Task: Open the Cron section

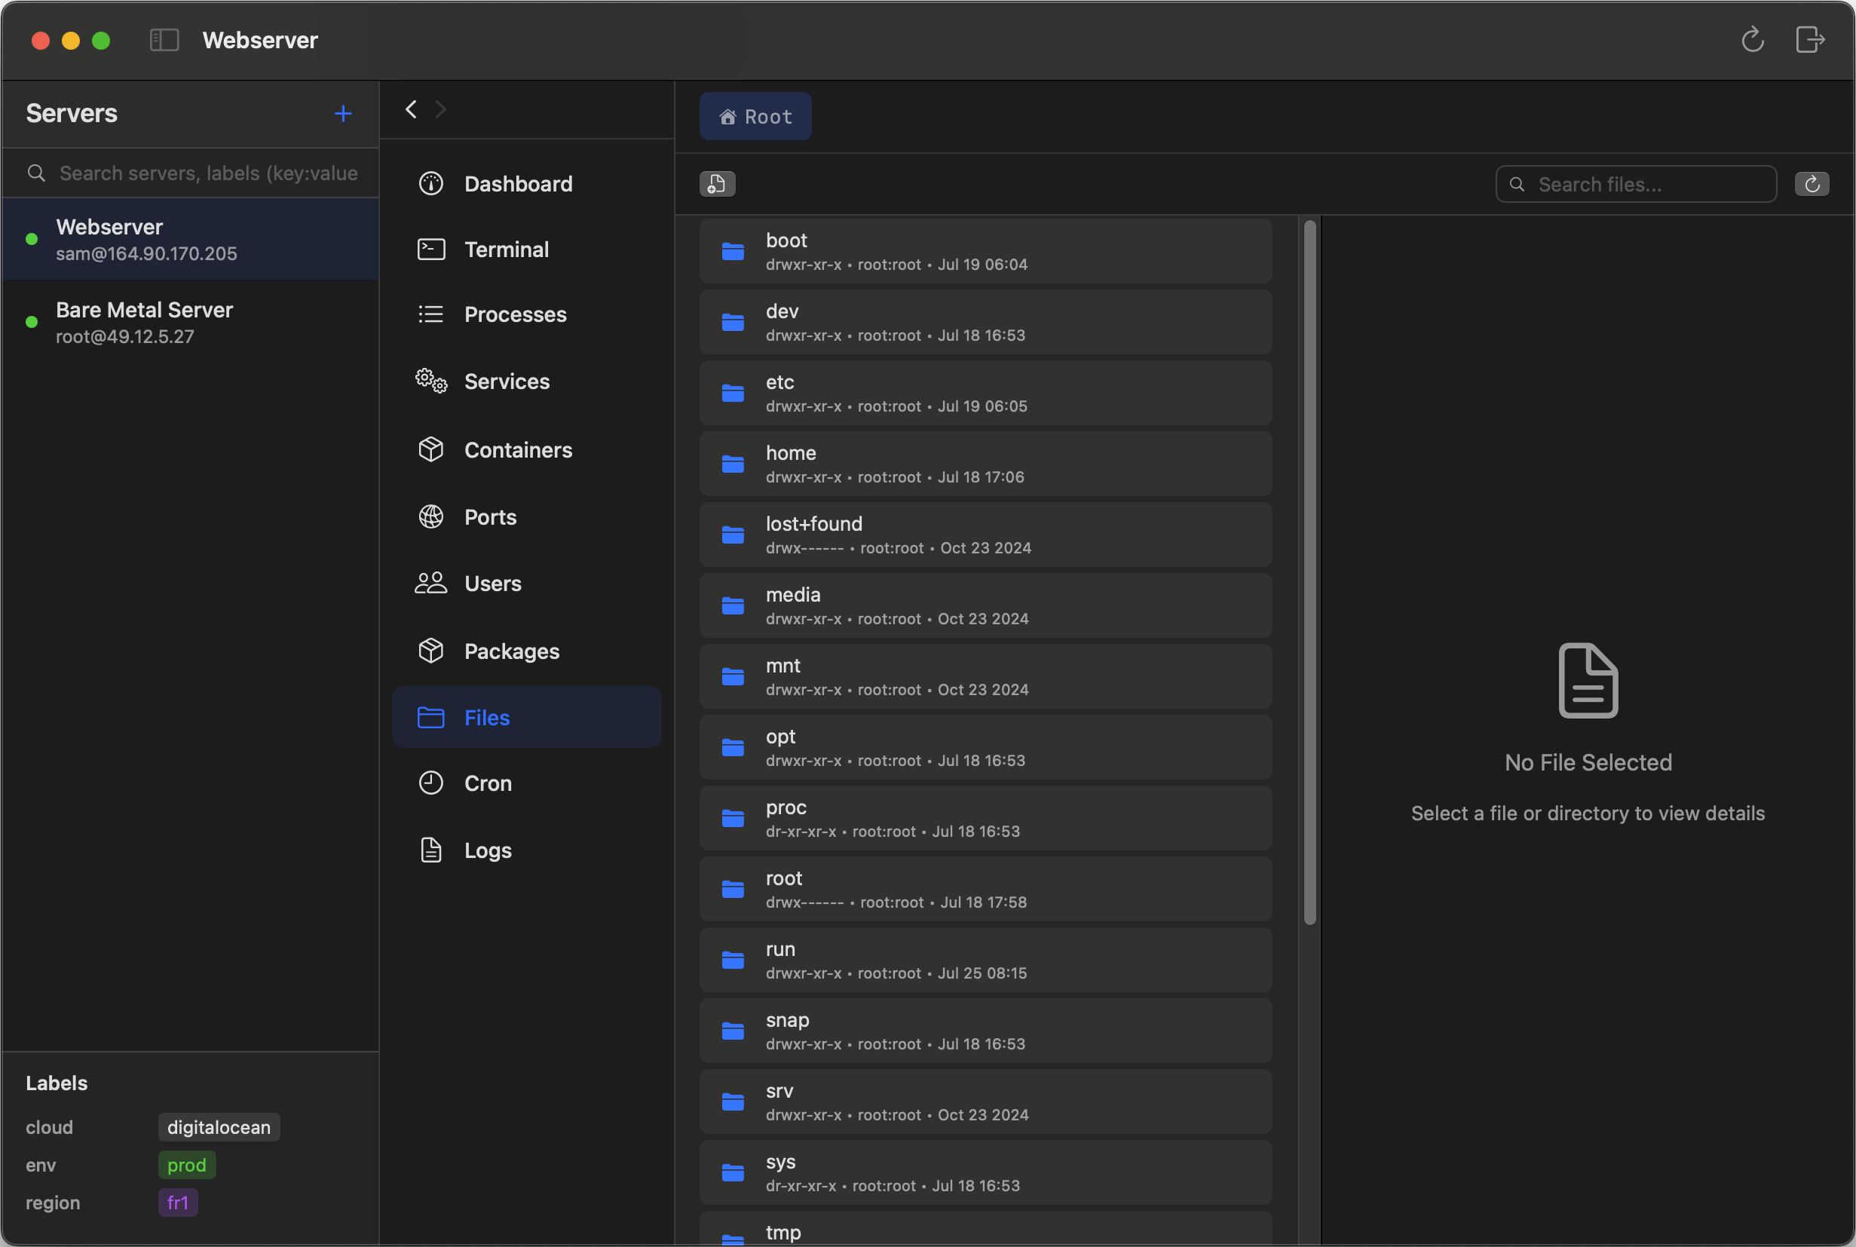Action: (526, 783)
